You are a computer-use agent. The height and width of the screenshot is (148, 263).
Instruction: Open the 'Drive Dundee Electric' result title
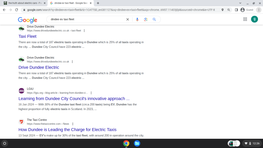[39, 67]
